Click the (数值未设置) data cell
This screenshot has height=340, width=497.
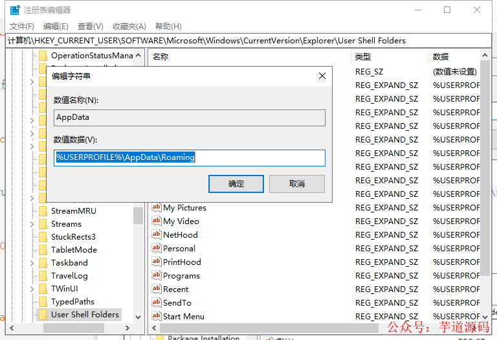click(x=454, y=72)
